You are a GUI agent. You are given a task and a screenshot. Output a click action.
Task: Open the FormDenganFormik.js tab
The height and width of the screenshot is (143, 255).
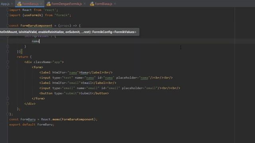click(67, 4)
